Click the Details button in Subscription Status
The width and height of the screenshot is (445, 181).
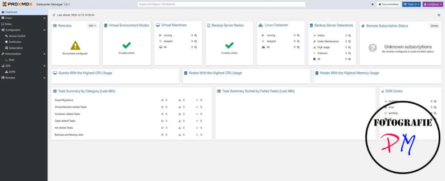(x=434, y=26)
